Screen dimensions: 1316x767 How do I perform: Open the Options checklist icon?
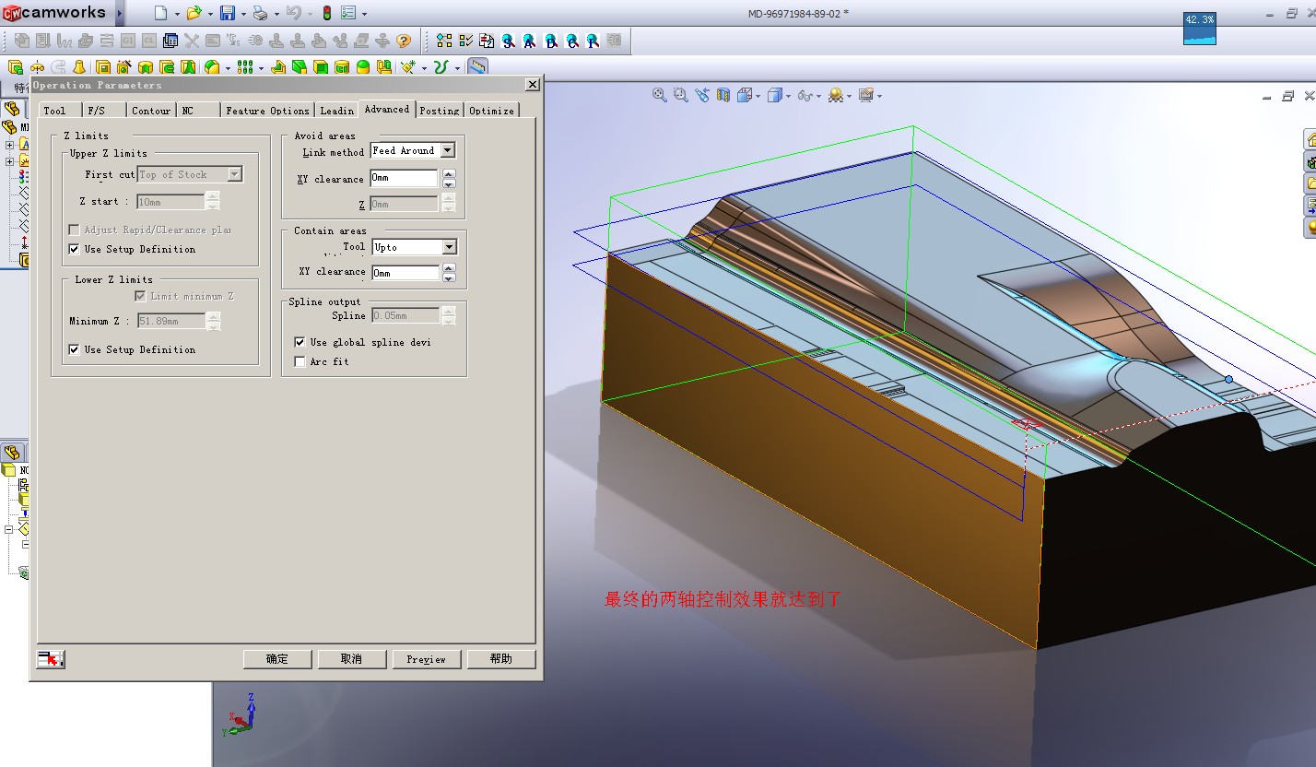(349, 13)
